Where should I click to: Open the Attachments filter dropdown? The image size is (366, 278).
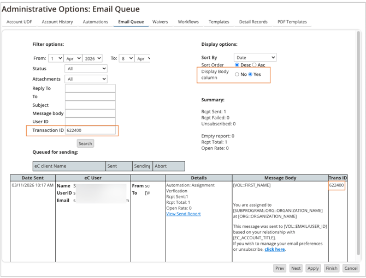86,79
